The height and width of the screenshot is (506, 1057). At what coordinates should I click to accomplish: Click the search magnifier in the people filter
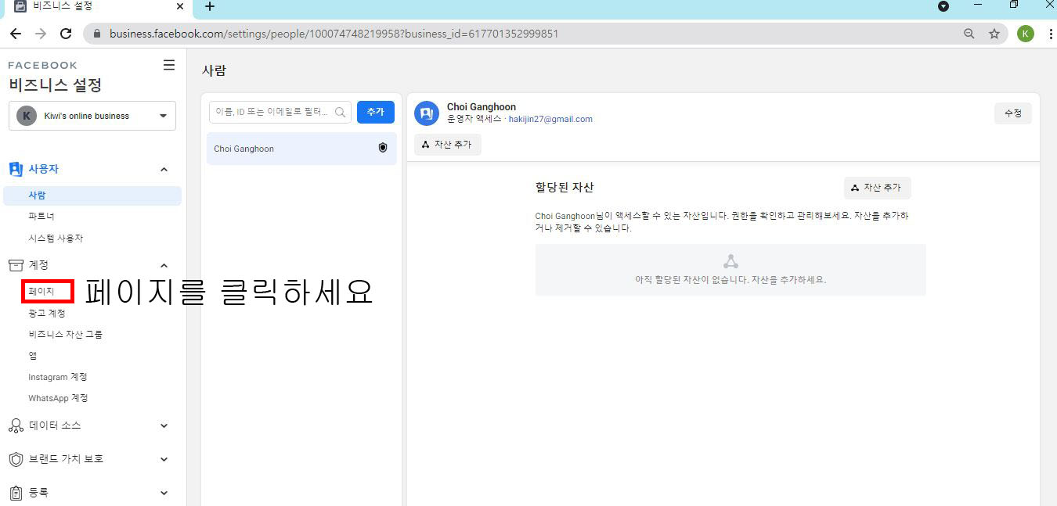[341, 112]
